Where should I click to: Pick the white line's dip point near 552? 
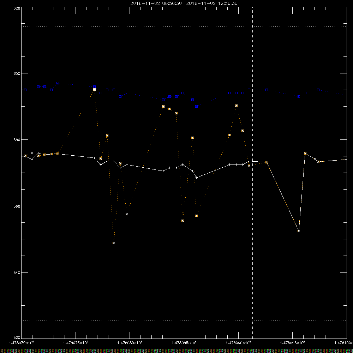pos(299,231)
